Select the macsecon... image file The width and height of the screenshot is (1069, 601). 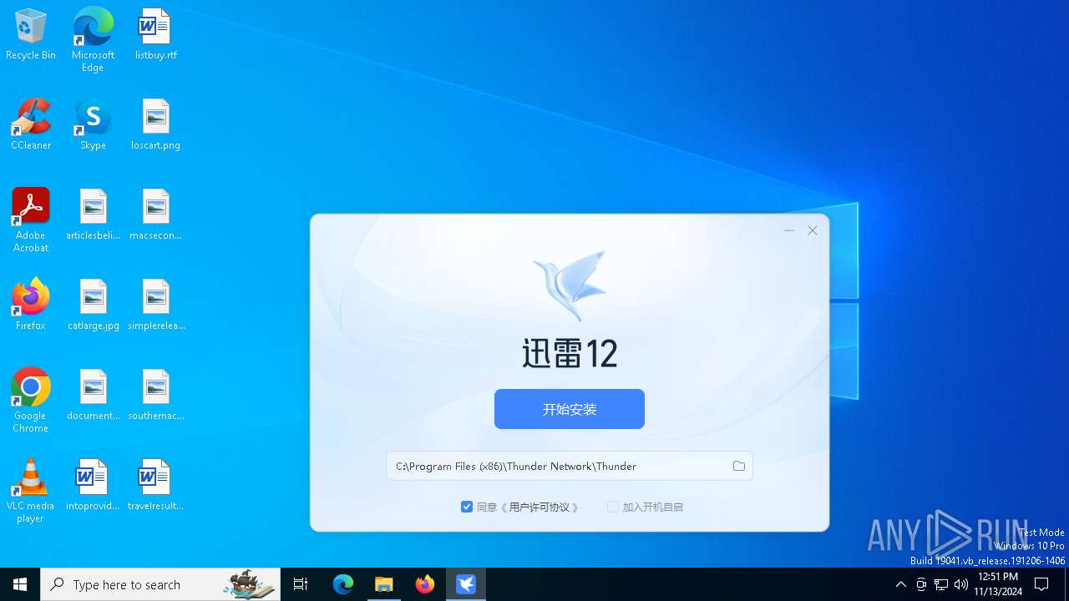pos(155,215)
